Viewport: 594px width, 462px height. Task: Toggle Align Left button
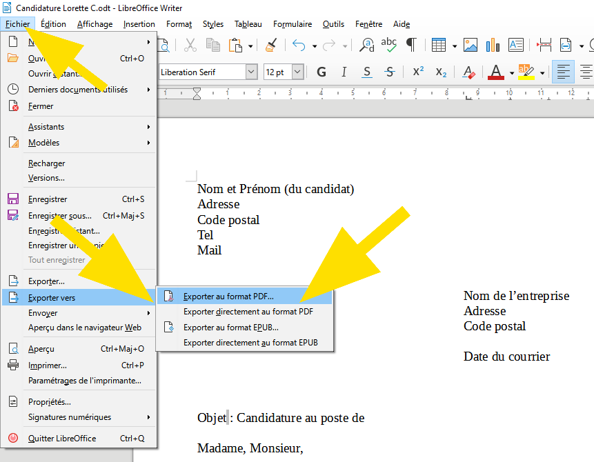[563, 72]
